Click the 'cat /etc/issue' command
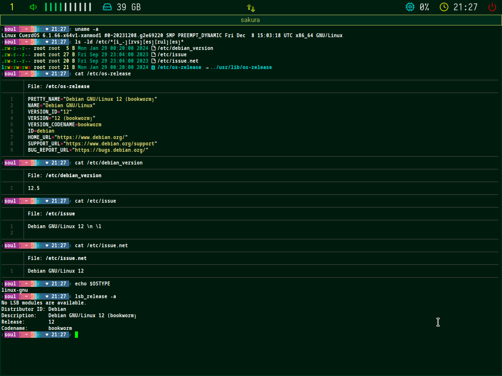 coord(96,201)
